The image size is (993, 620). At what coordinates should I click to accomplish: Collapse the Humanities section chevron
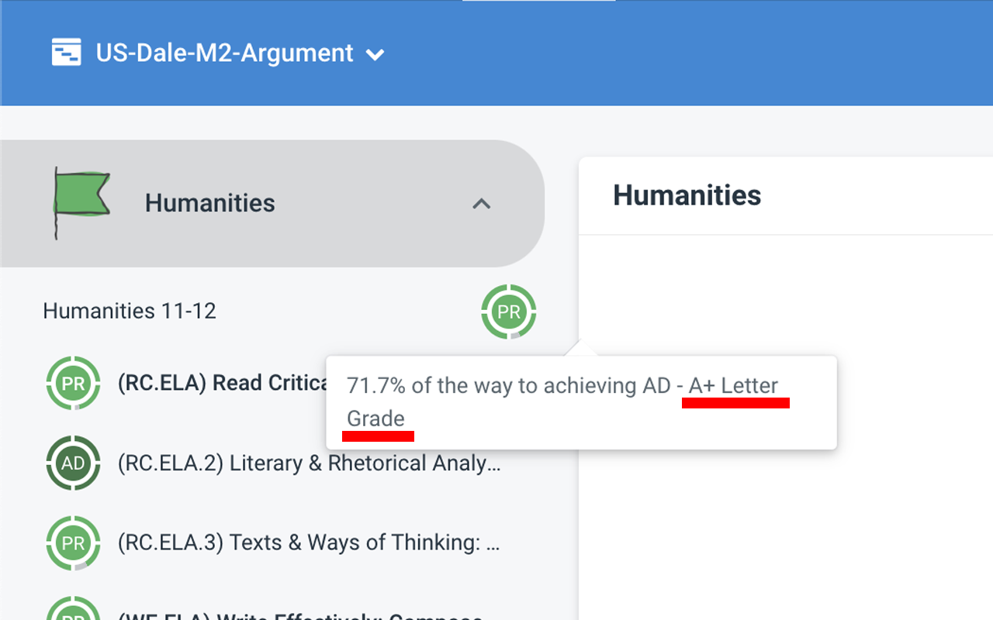point(482,204)
